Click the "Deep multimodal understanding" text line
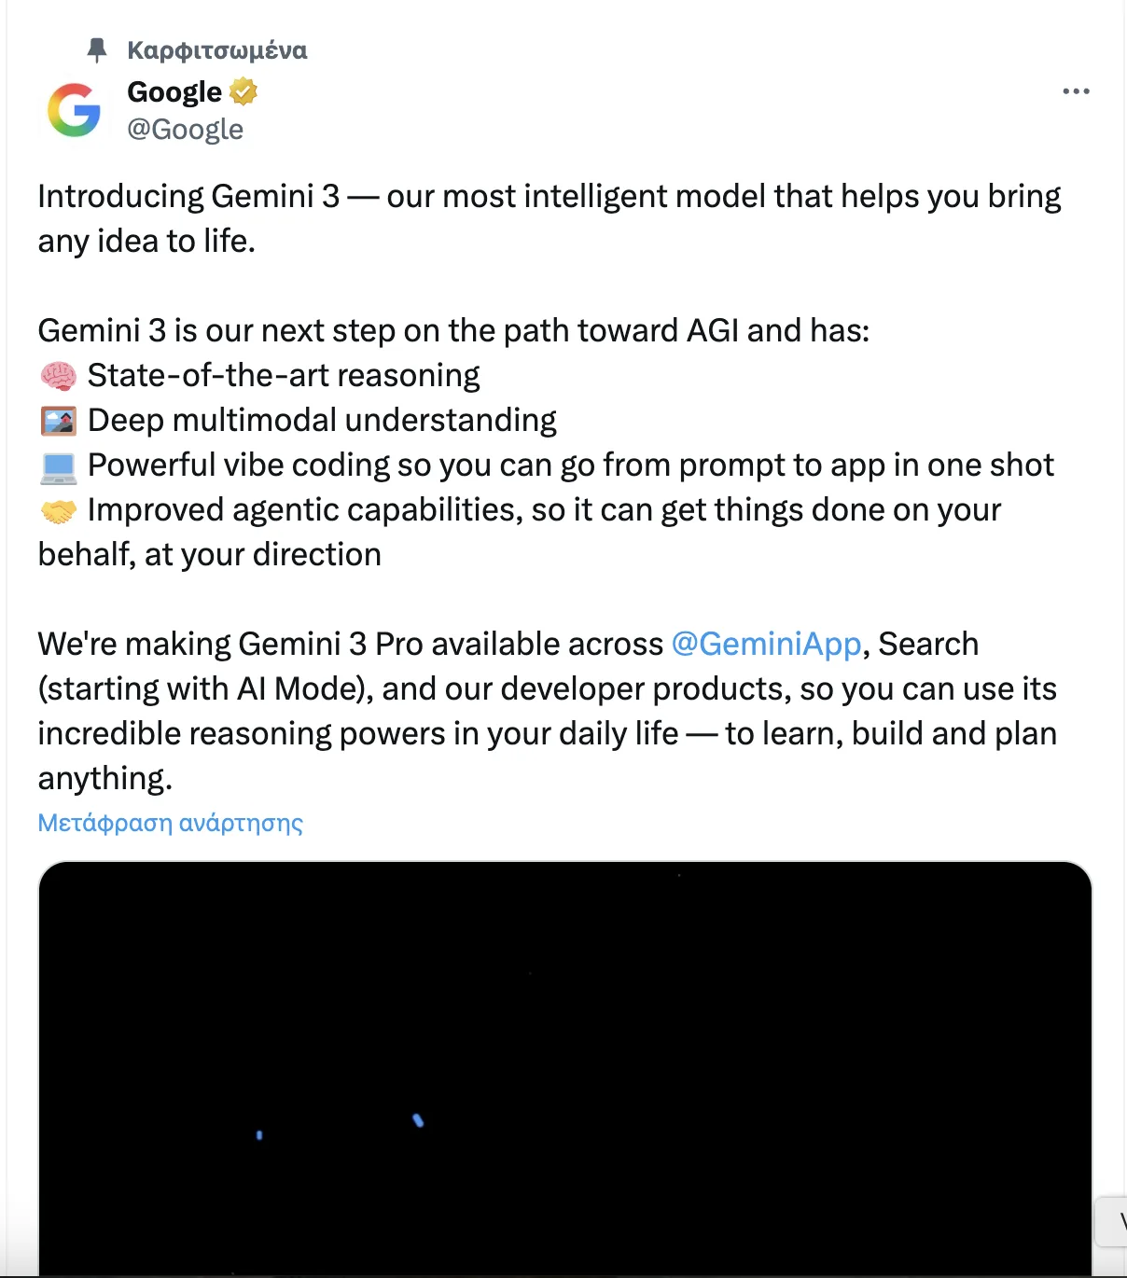The image size is (1127, 1278). pyautogui.click(x=322, y=420)
